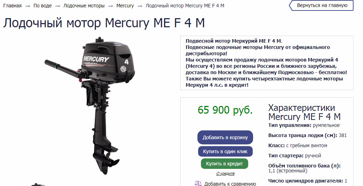Click Вернуться на главную button

(321, 6)
